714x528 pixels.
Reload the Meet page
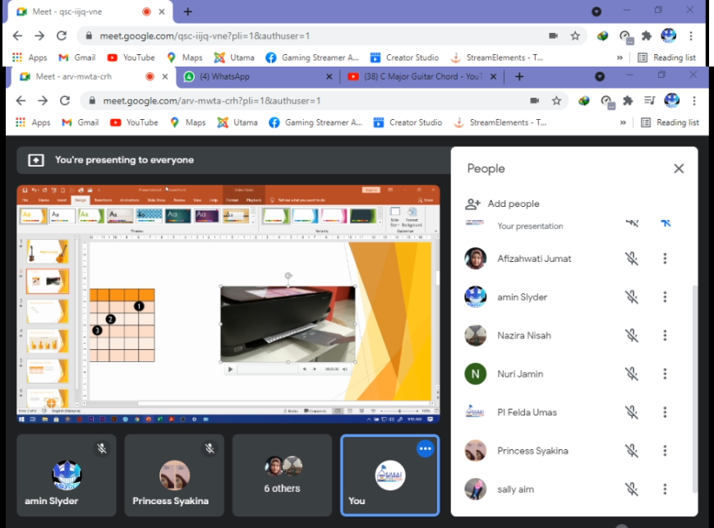[x=64, y=101]
